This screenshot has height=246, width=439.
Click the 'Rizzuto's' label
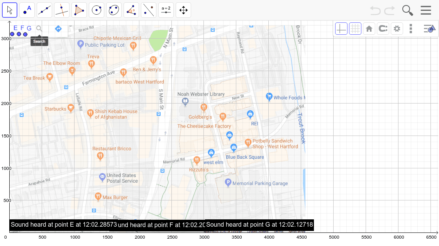click(x=199, y=170)
